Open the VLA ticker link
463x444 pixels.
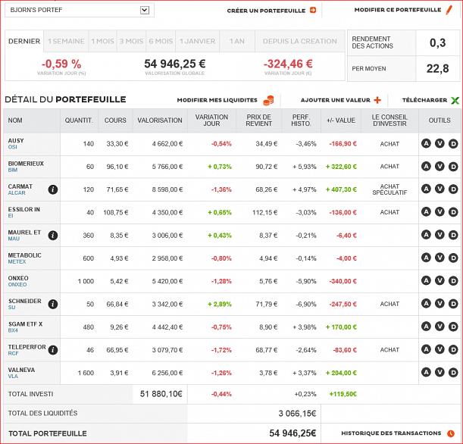click(13, 377)
